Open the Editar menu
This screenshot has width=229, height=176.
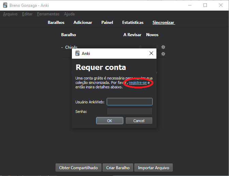tap(27, 14)
